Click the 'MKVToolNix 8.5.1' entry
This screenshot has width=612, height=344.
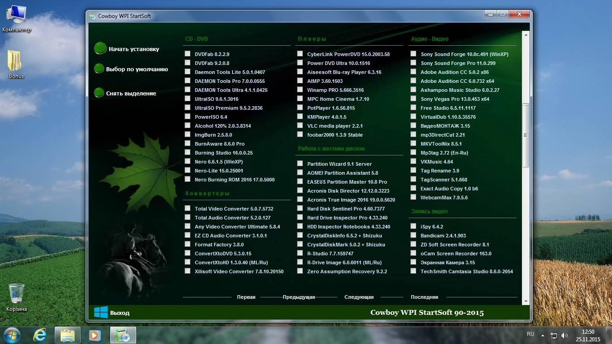(441, 144)
